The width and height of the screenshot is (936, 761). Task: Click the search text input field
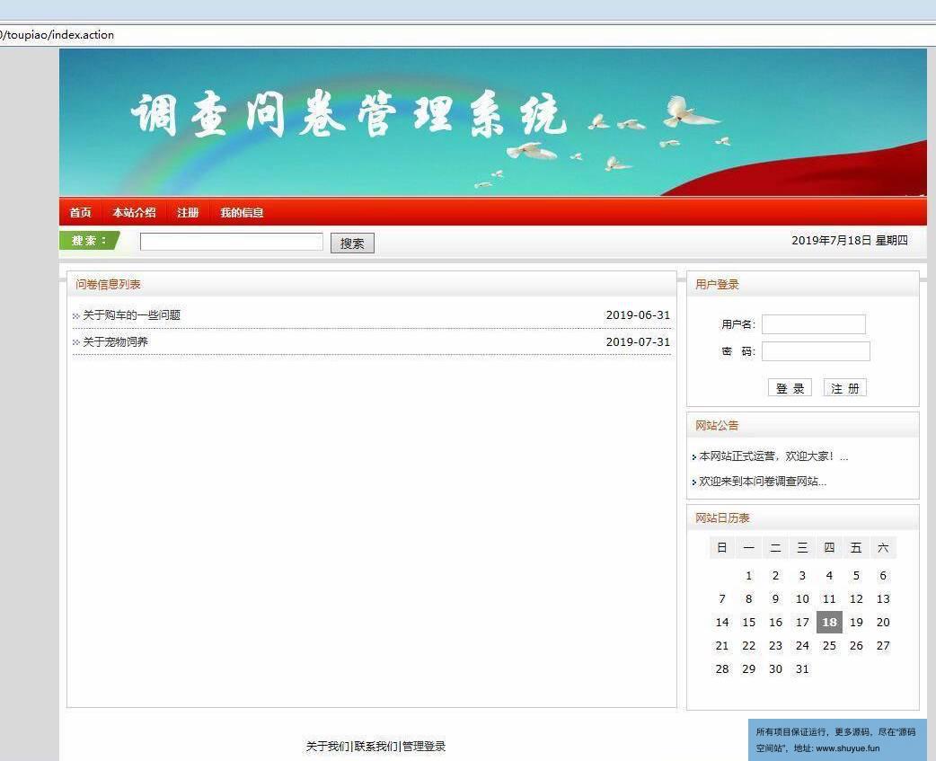click(231, 242)
